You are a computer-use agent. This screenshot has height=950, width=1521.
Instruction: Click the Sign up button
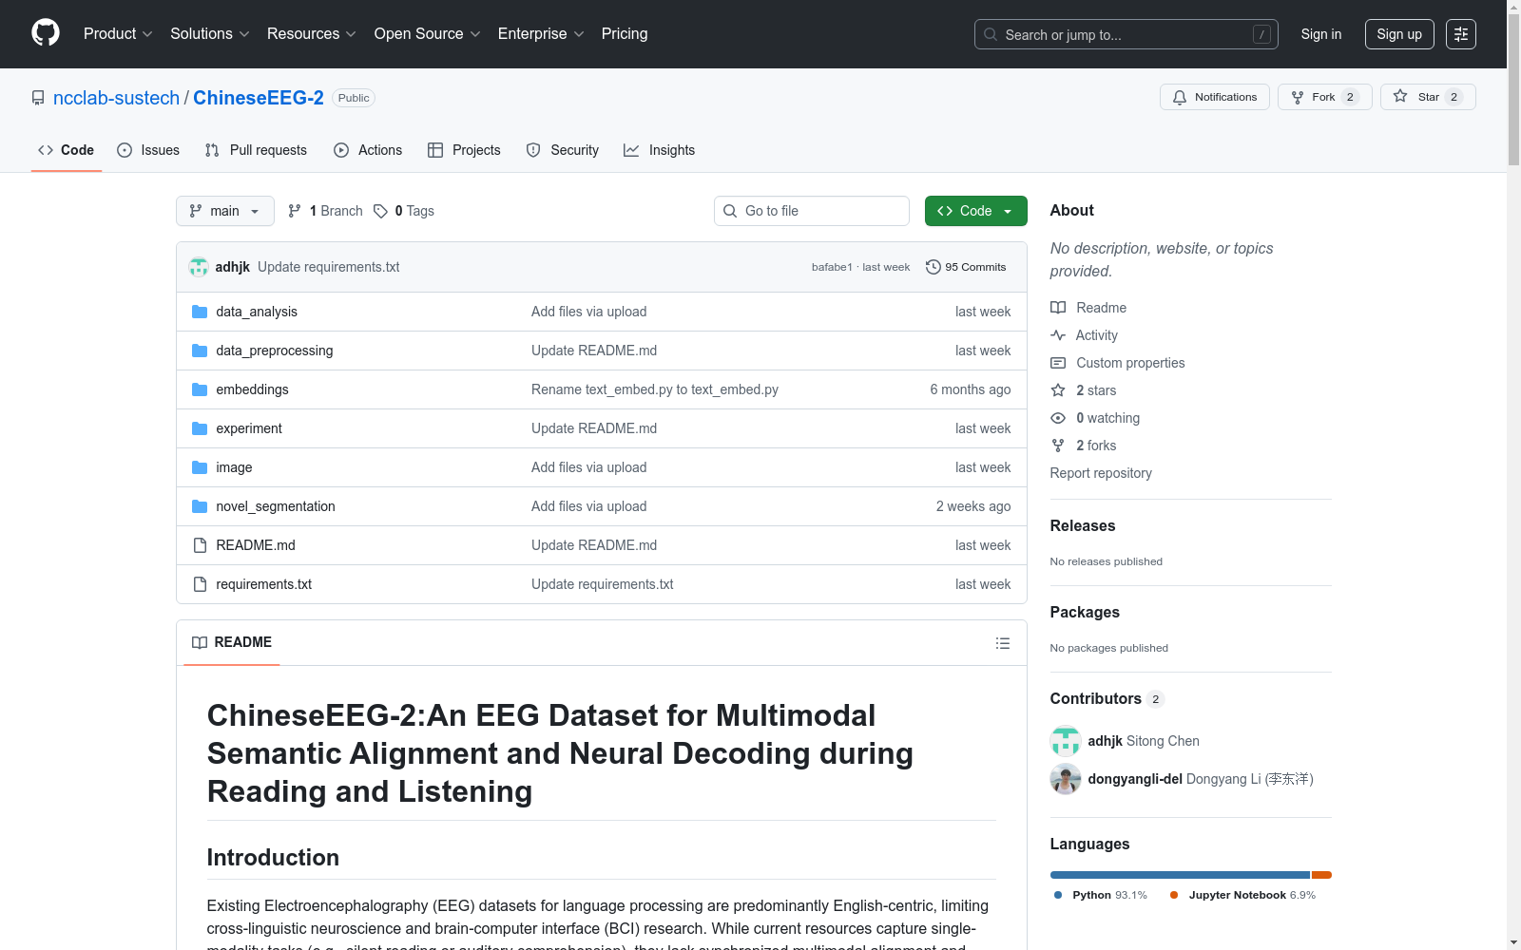(x=1399, y=34)
